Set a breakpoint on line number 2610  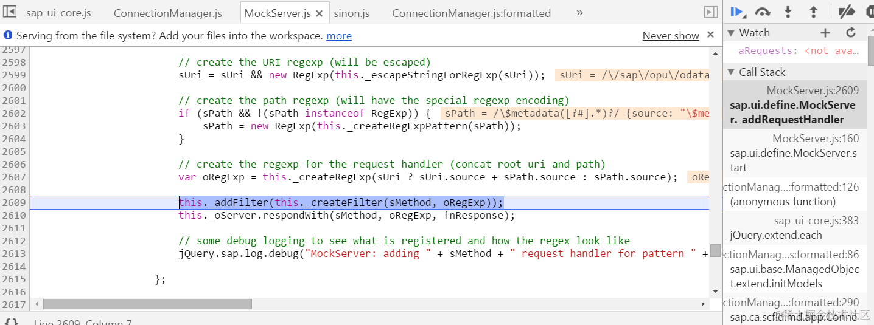pos(14,216)
